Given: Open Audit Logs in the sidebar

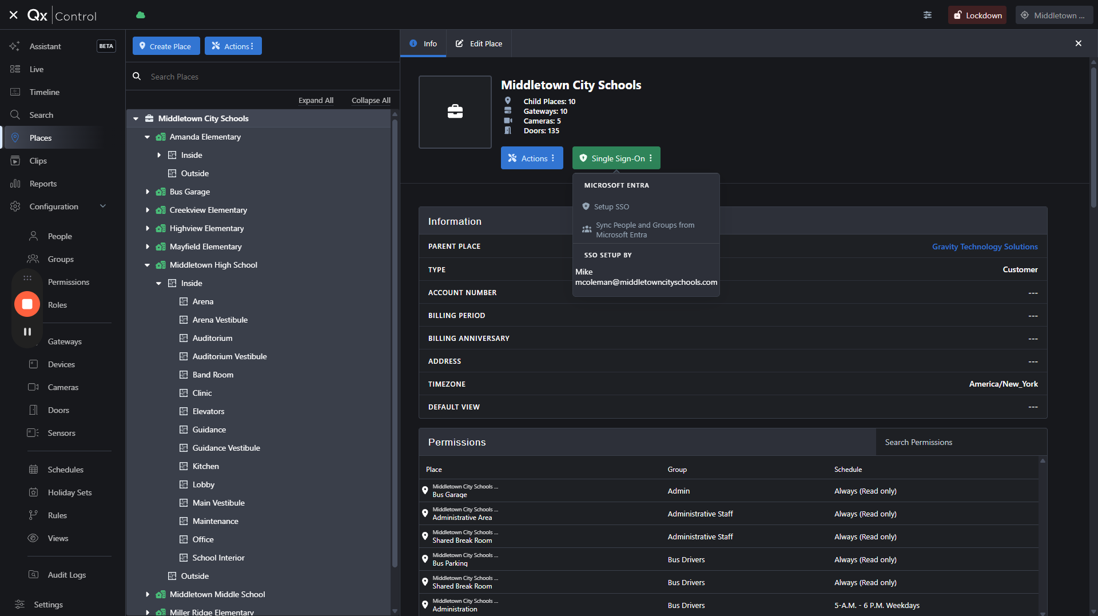Looking at the screenshot, I should click(x=66, y=575).
